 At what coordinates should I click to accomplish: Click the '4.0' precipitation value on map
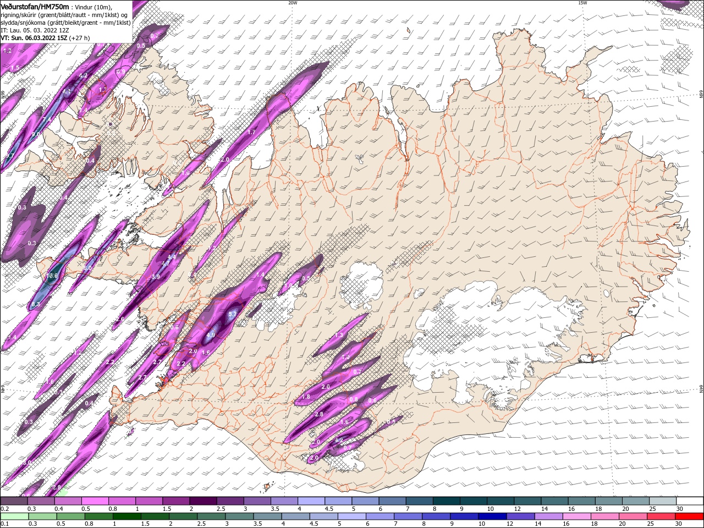(211, 334)
